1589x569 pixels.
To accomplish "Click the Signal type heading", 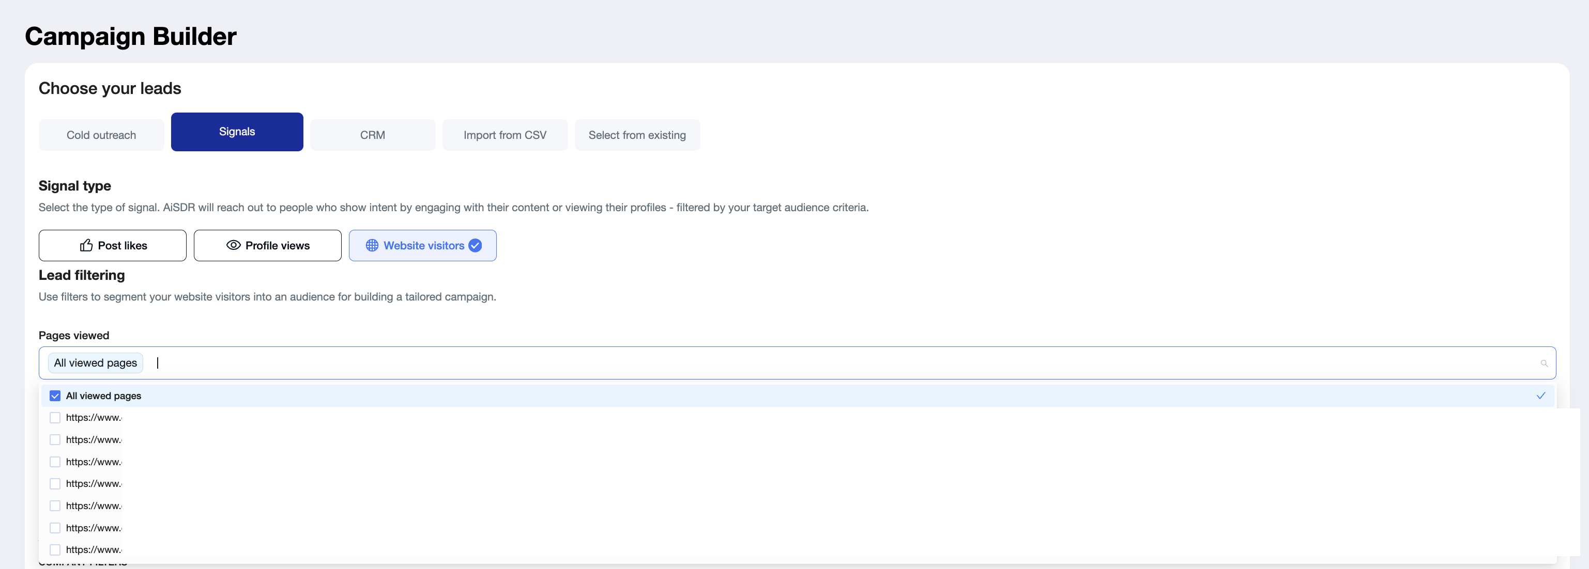I will coord(74,185).
